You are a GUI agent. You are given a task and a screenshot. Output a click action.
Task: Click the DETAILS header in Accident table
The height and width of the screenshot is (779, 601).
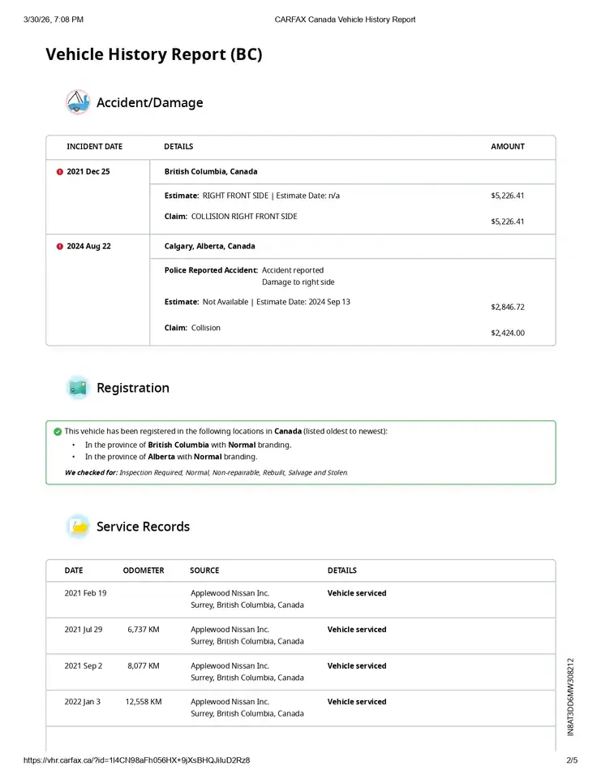178,147
